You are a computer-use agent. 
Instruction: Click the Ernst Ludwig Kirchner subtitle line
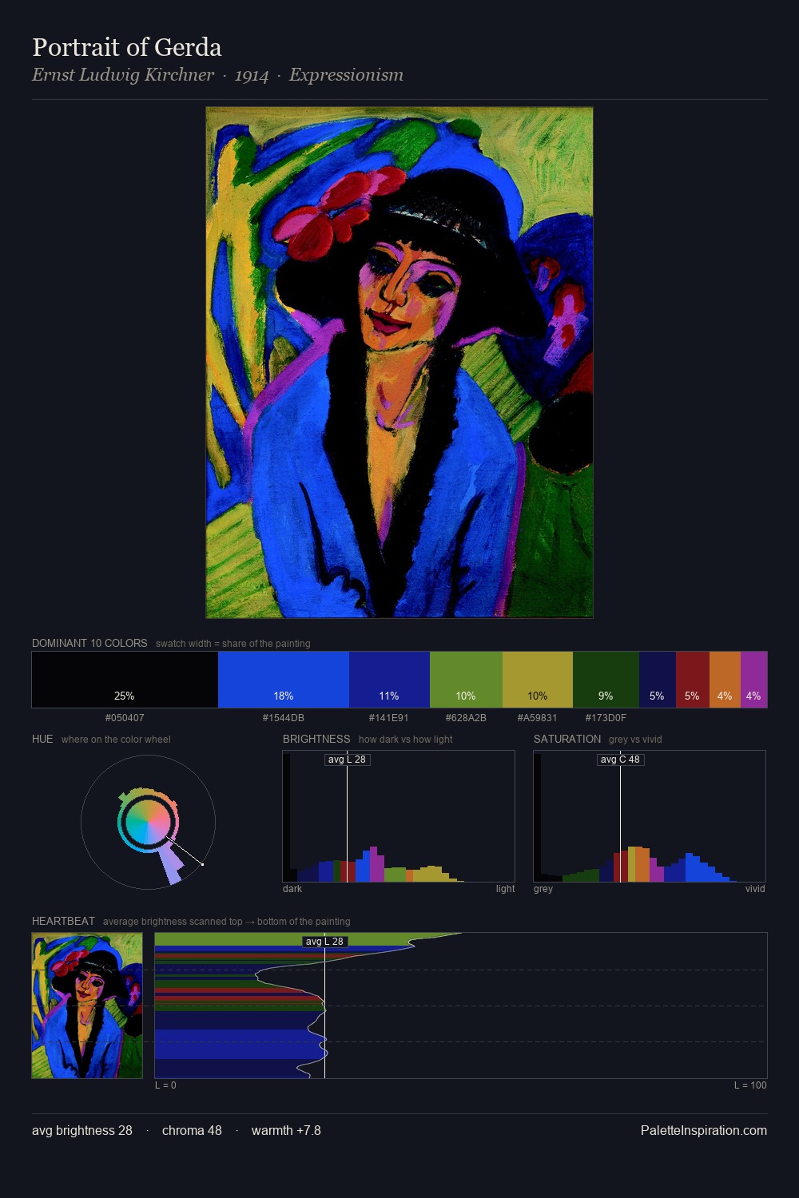(x=217, y=75)
